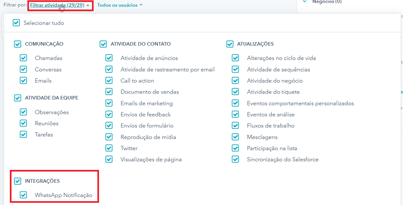Uncheck Sincronização do Salesforce checkbox

pyautogui.click(x=236, y=159)
